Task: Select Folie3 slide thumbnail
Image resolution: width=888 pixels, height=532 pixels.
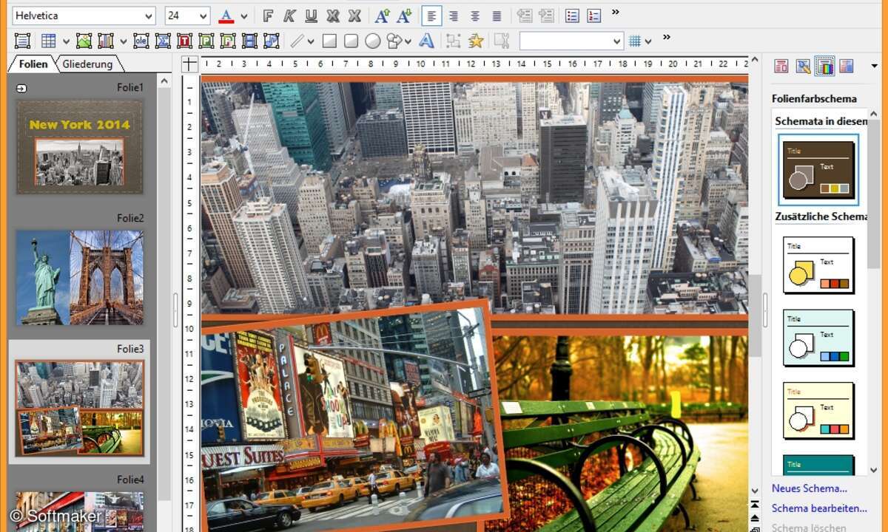Action: (x=80, y=407)
